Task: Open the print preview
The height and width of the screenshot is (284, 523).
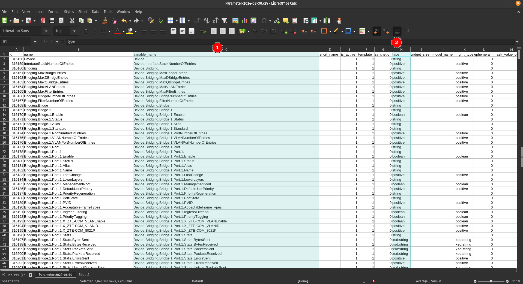Action: coord(61,20)
